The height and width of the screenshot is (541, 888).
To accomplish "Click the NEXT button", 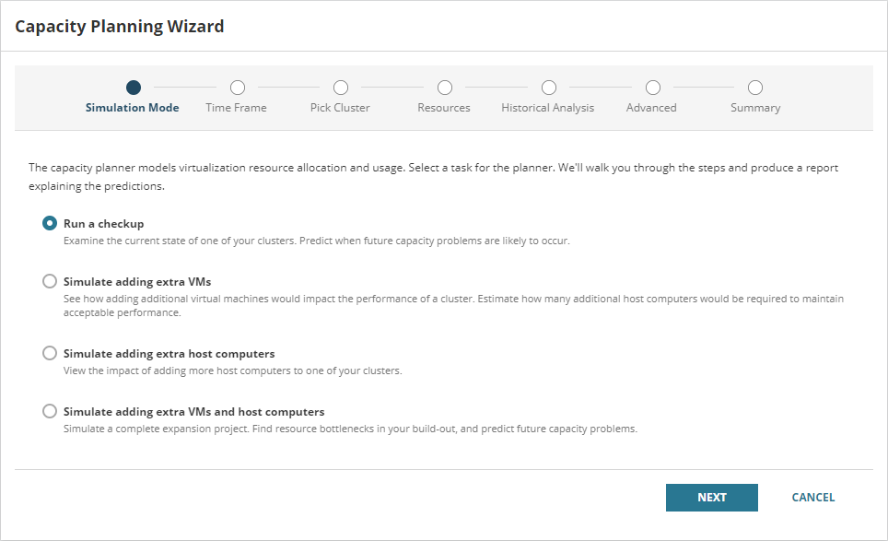I will point(711,497).
